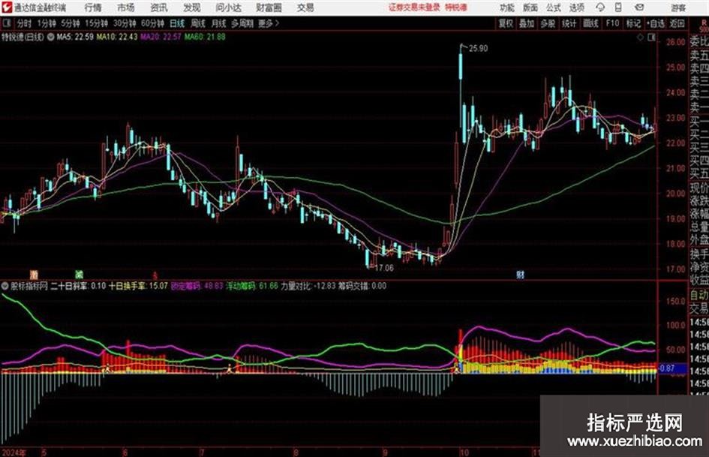Click the 筹码交错: 0.00 value
This screenshot has height=457, width=709.
362,286
